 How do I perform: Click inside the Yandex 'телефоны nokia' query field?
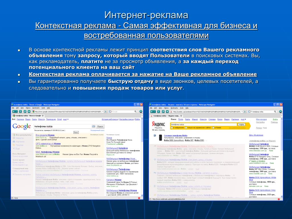[x=204, y=125]
